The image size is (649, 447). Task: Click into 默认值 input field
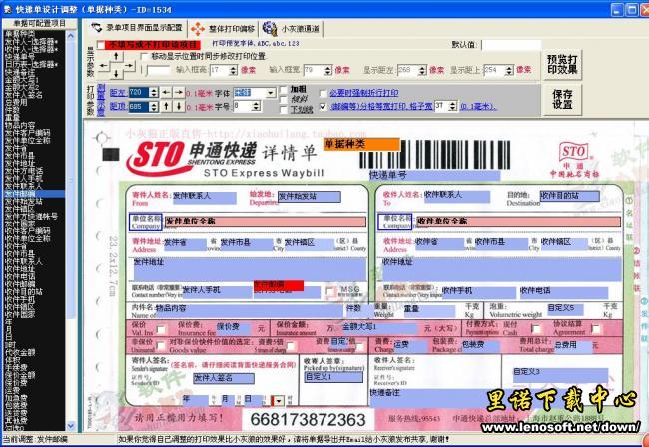pos(511,45)
